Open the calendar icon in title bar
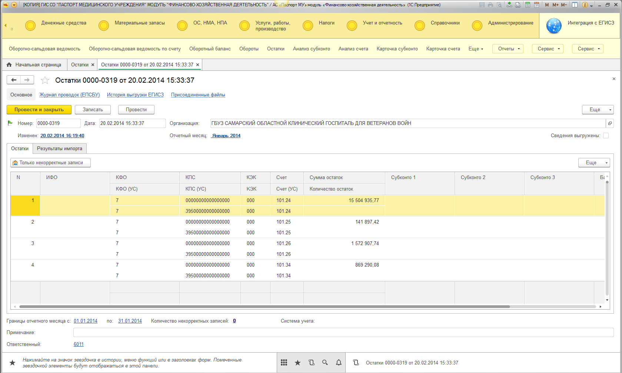The height and width of the screenshot is (373, 622). click(536, 5)
